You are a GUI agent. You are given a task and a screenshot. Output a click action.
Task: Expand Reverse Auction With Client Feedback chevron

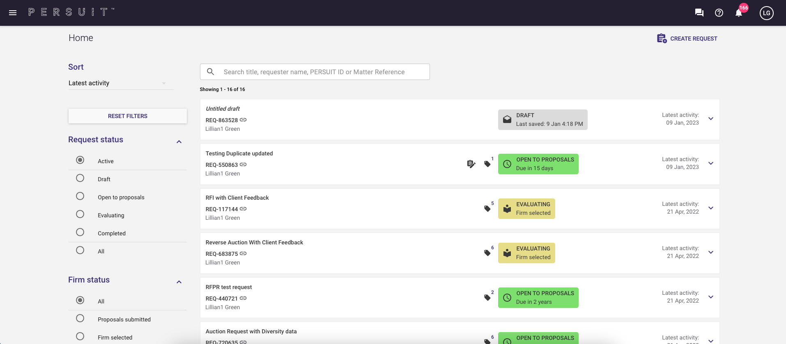tap(711, 252)
